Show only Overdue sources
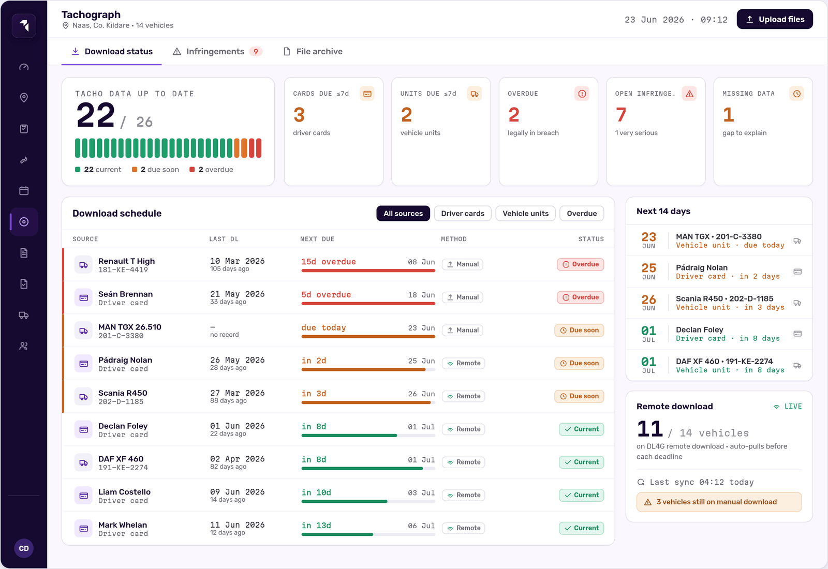 coord(582,214)
